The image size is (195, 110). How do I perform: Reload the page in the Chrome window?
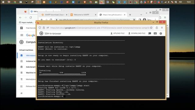tap(51, 20)
